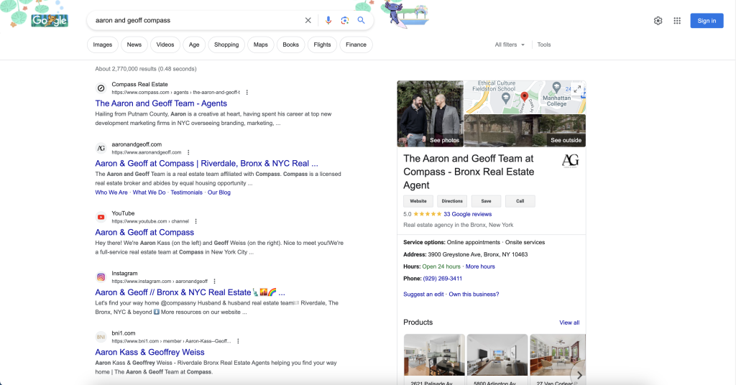Select the Shopping filter tab

[x=226, y=45]
